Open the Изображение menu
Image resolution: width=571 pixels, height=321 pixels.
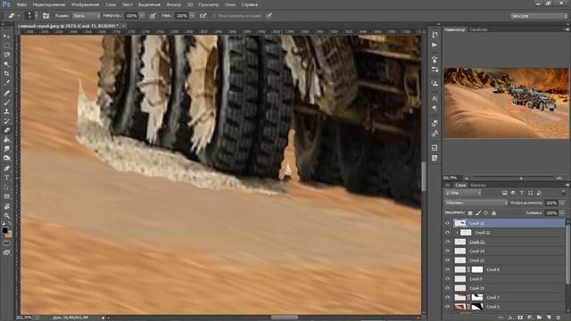pos(86,4)
